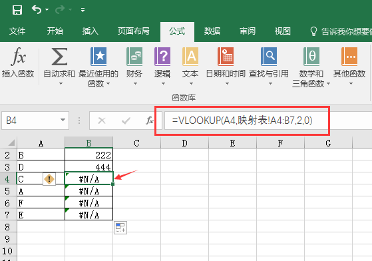Screen dimensions: 372x261
Task: Switch to the 视图 tab
Action: tap(282, 31)
